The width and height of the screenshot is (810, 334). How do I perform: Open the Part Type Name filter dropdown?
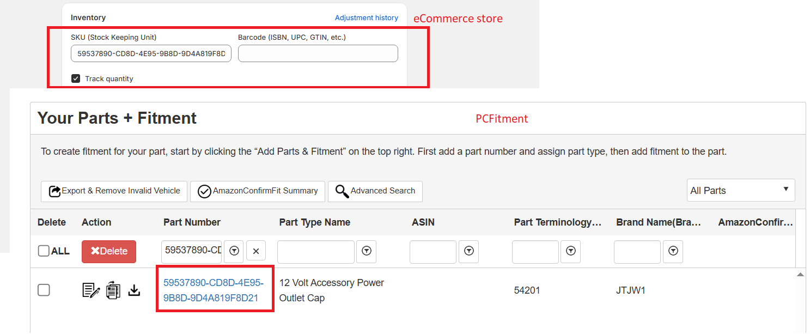click(x=366, y=251)
